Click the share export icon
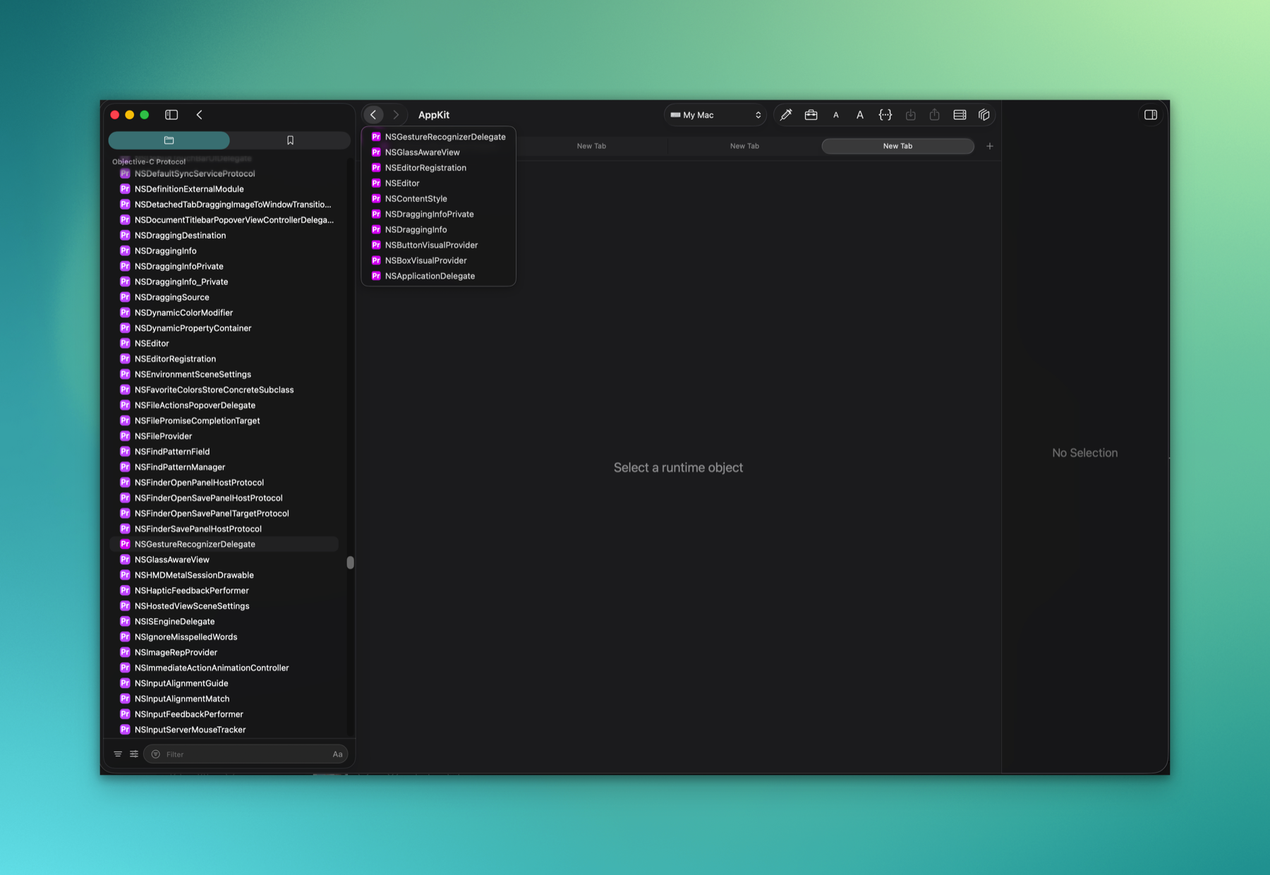1270x875 pixels. point(935,115)
